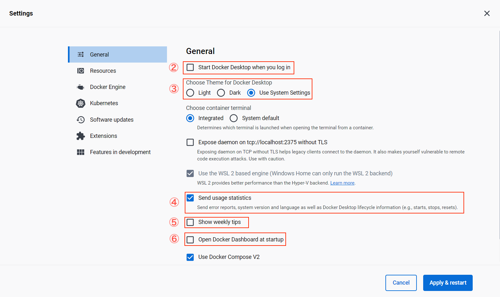Screen dimensions: 500x297
Task: Open the Kubernetes settings section
Action: pos(118,103)
